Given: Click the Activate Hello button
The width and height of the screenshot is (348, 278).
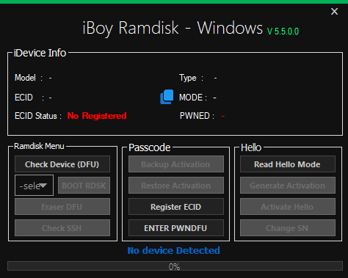Looking at the screenshot, I should coord(288,207).
